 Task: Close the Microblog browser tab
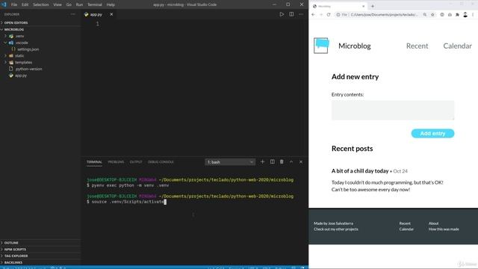pos(364,6)
